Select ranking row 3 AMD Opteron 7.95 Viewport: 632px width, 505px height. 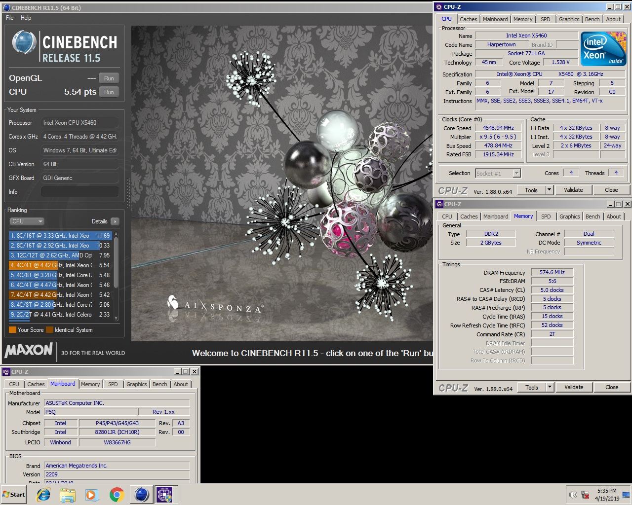pyautogui.click(x=60, y=255)
